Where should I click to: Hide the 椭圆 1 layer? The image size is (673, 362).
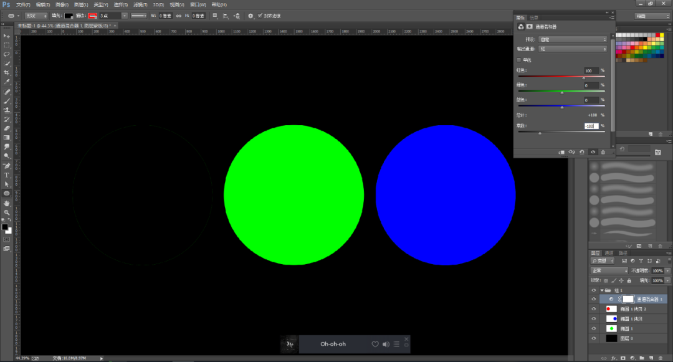pos(594,328)
